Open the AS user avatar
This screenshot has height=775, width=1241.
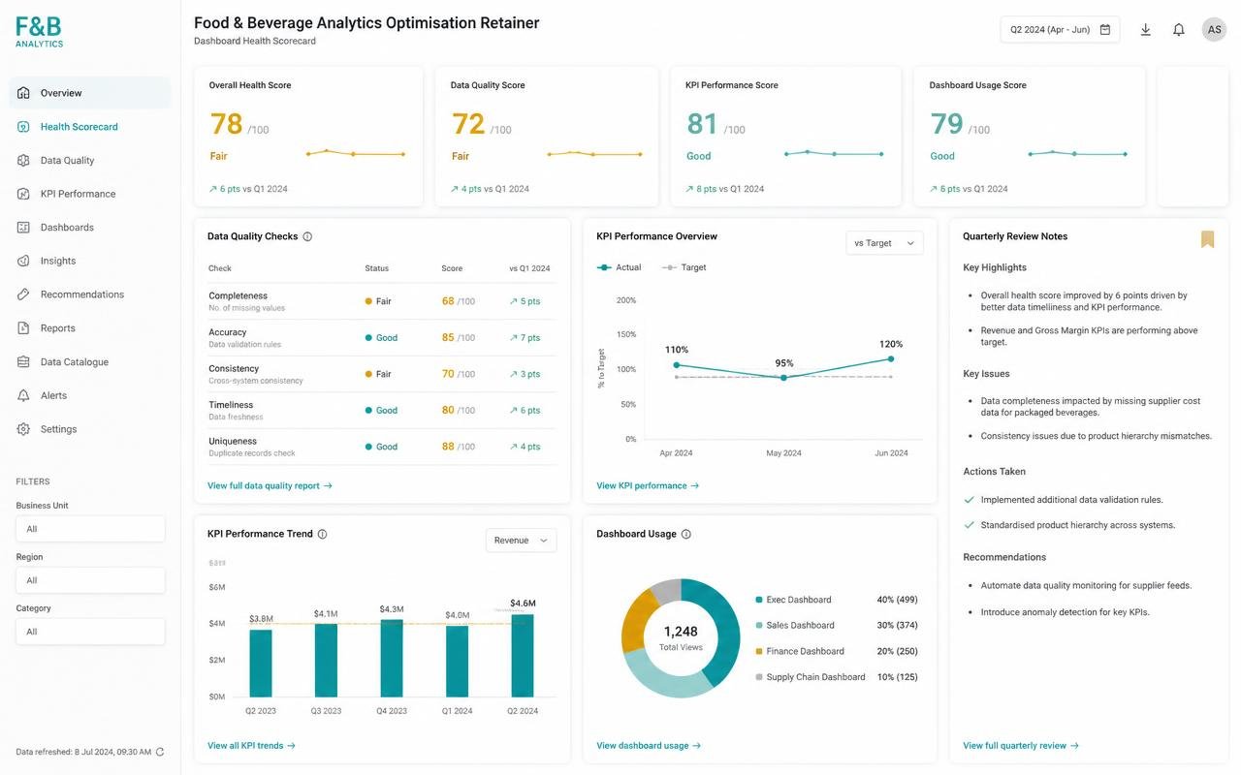pos(1214,30)
